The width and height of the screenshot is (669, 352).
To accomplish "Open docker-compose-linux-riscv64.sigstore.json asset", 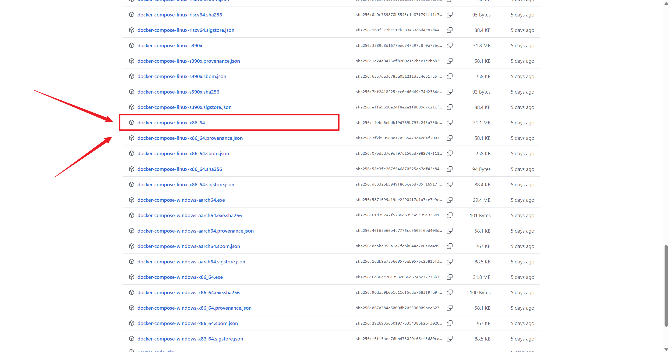I will coord(186,30).
